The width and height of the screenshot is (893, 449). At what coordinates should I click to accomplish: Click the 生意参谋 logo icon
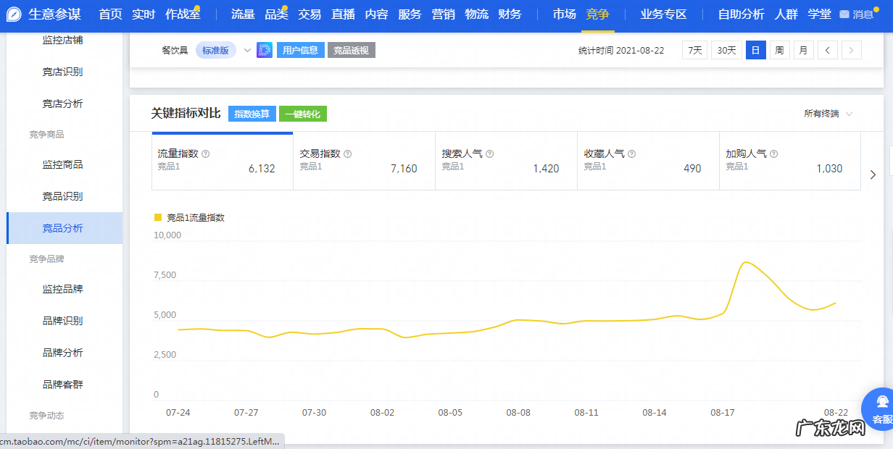point(12,14)
